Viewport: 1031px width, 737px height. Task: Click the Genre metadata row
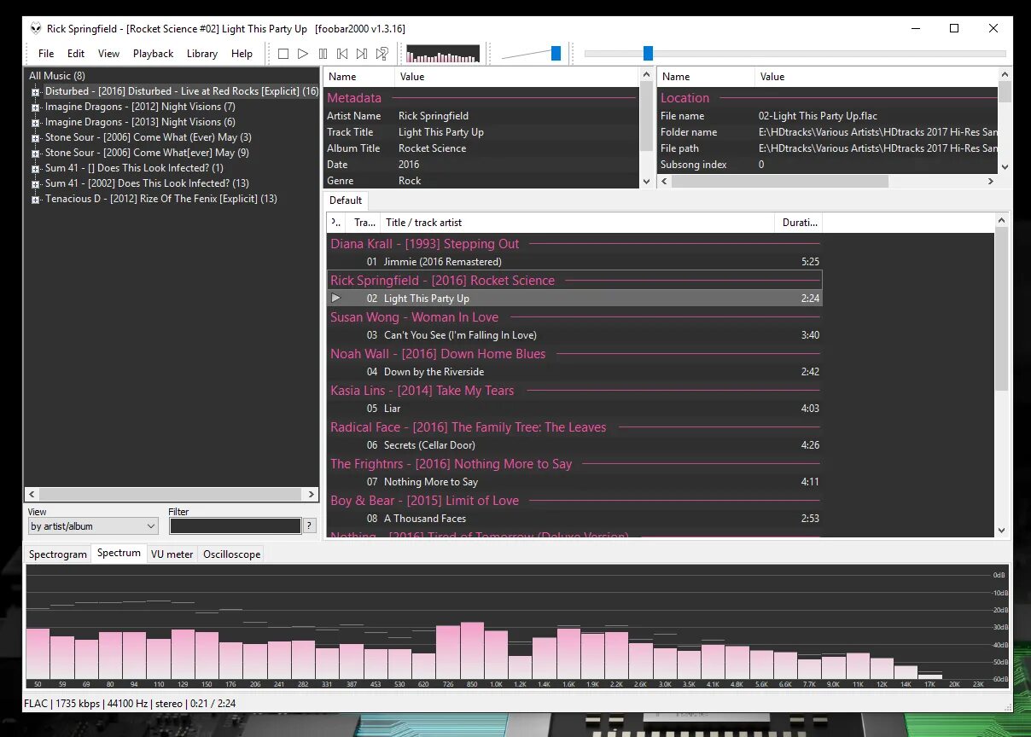coord(481,181)
